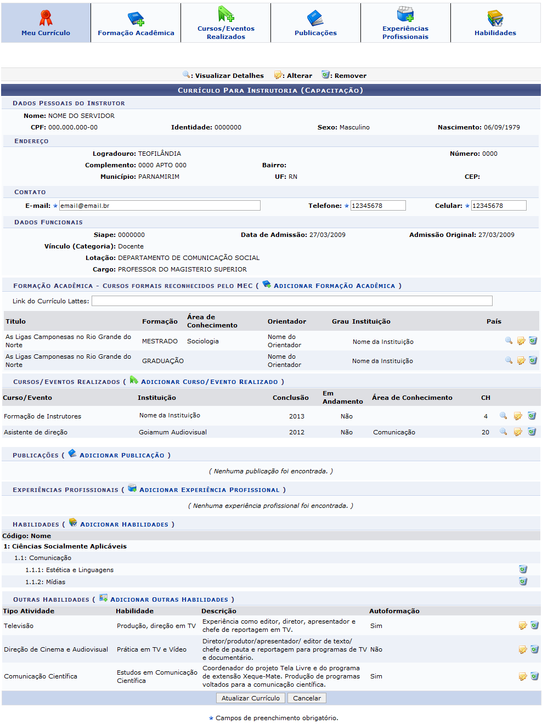Remove the GRADUAÇÃO formation row
The image size is (542, 724).
pos(533,360)
